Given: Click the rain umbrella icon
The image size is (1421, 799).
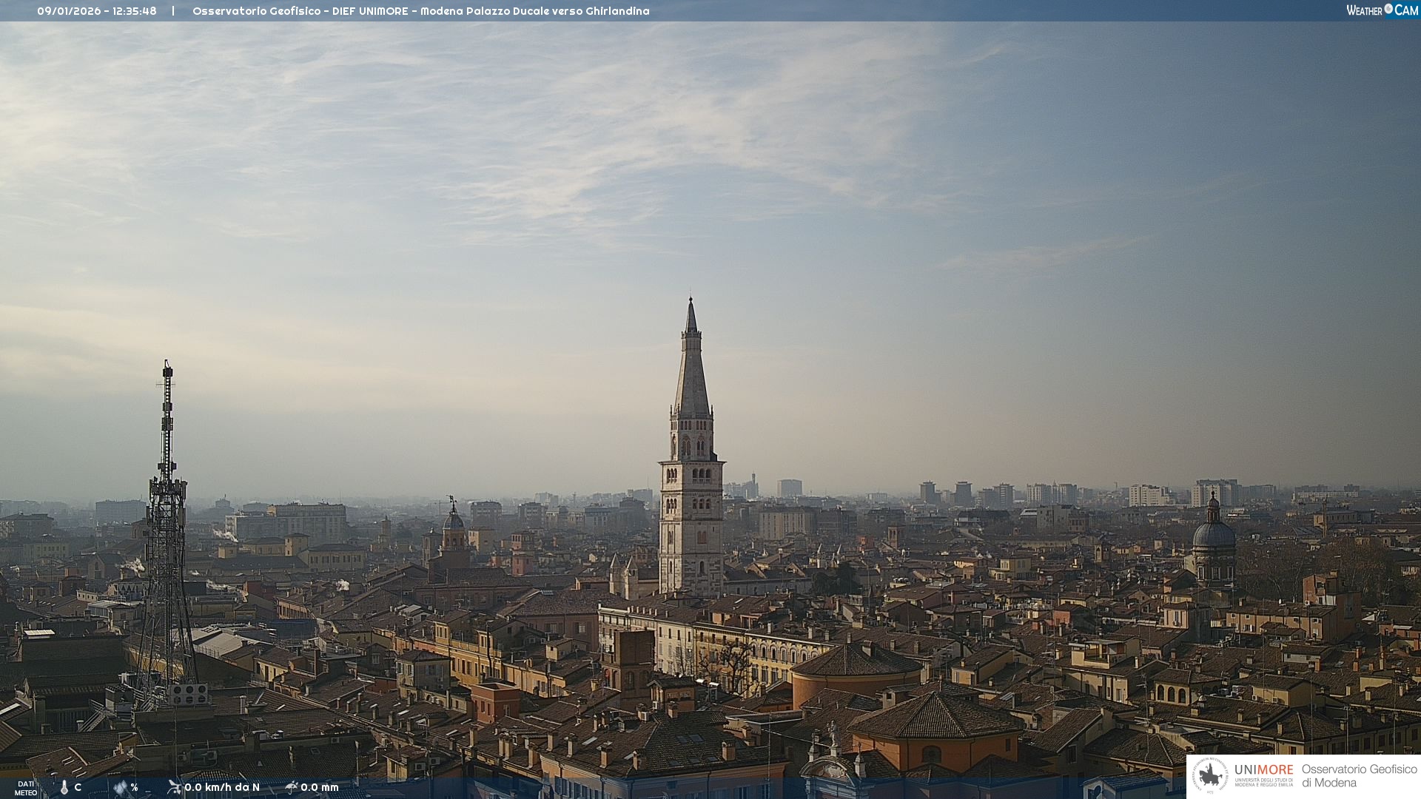Looking at the screenshot, I should pyautogui.click(x=291, y=786).
